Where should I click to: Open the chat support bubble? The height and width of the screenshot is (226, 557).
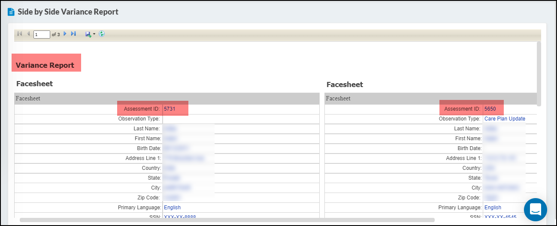535,210
